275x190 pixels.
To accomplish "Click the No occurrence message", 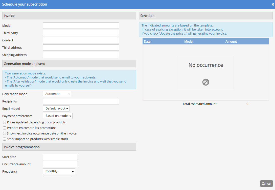I will pos(206,65).
